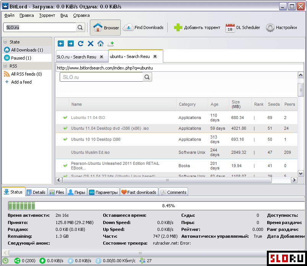This screenshot has height=266, width=307.
Task: Click the connections count 0 (200) status
Action: tap(25, 261)
